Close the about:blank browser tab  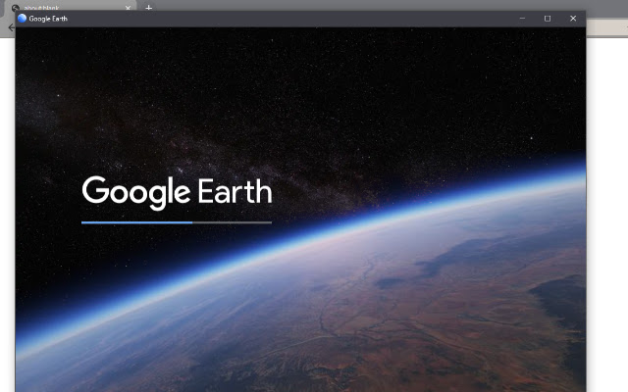pos(128,8)
